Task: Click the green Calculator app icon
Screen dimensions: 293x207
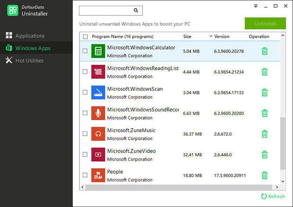Action: pyautogui.click(x=98, y=51)
